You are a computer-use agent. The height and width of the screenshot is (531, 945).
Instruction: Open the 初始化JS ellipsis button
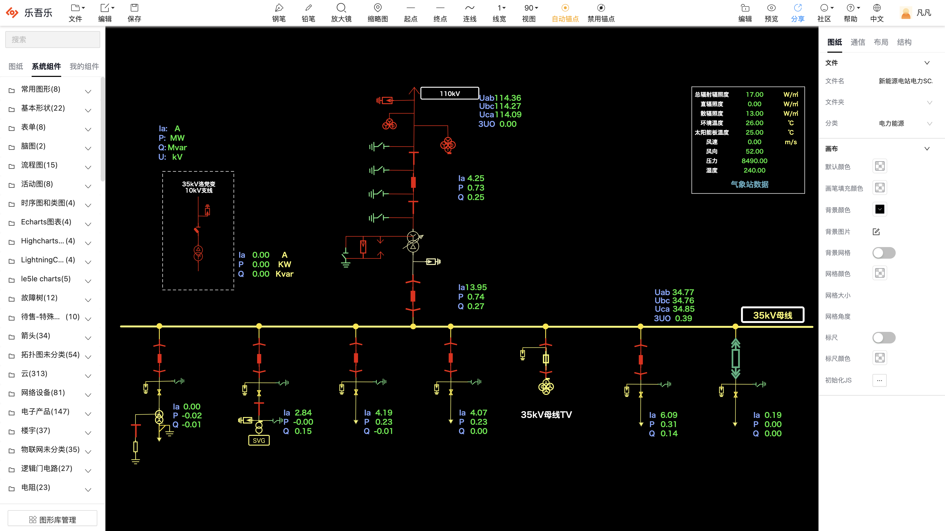click(879, 380)
